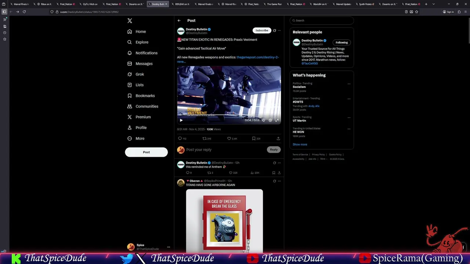View analytics of Anthem reply (20K)
This screenshot has height=264, width=470.
[x=255, y=173]
